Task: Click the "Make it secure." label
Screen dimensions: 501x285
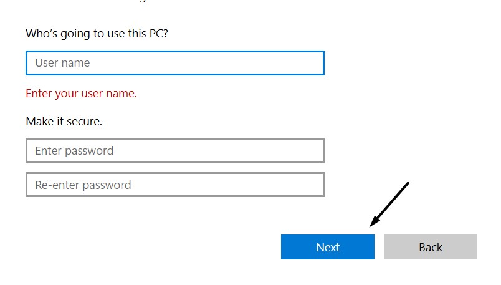Action: click(64, 122)
